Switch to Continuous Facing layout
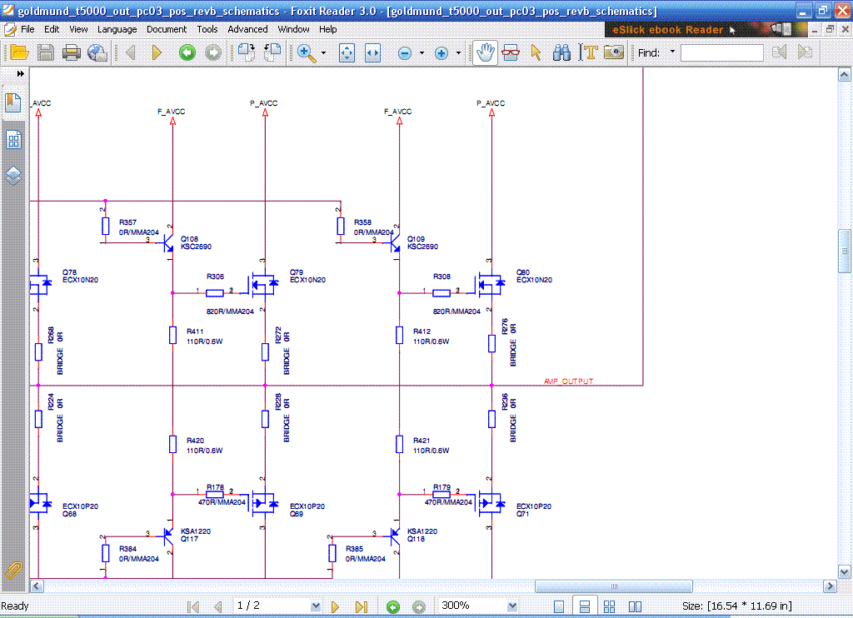The image size is (853, 618). pyautogui.click(x=609, y=606)
